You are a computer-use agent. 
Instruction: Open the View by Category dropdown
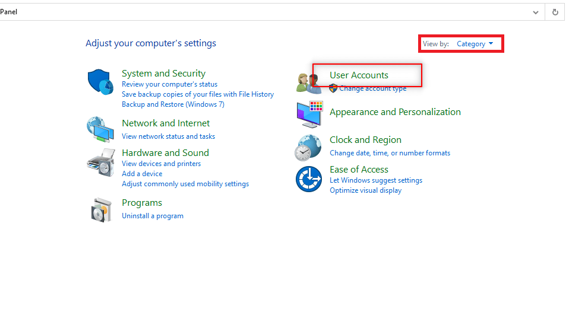click(x=475, y=44)
